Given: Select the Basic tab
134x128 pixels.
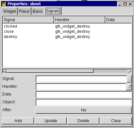Looking at the screenshot, I should (38, 11).
